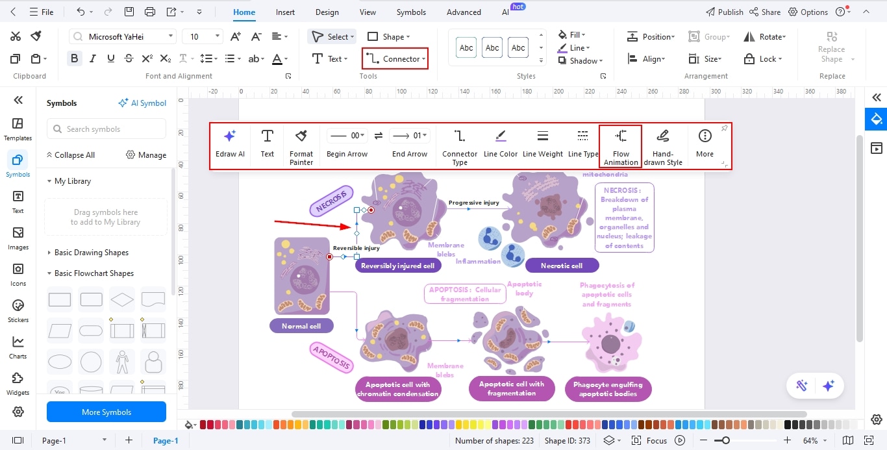Swap begin and end arrows icon
This screenshot has height=450, width=887.
pyautogui.click(x=379, y=136)
